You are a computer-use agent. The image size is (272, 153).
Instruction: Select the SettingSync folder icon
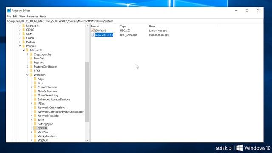point(35,124)
